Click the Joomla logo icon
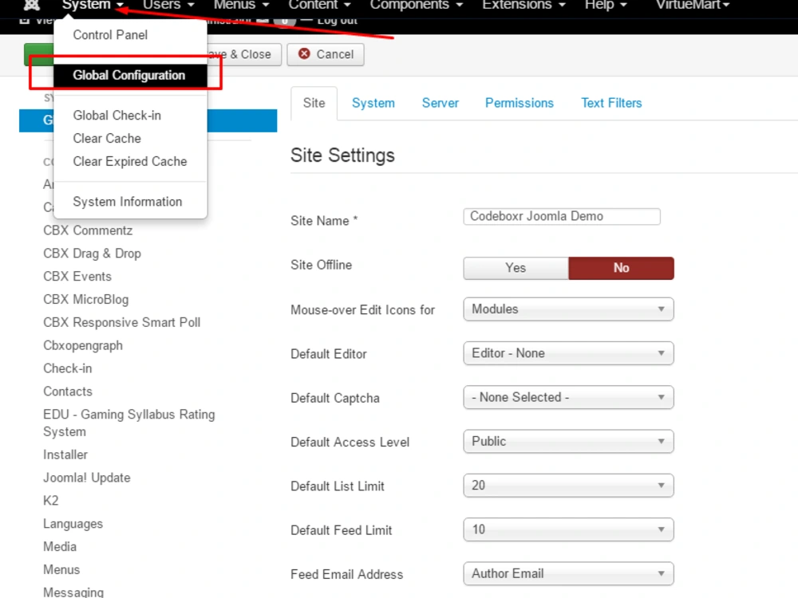The height and width of the screenshot is (598, 798). tap(32, 5)
